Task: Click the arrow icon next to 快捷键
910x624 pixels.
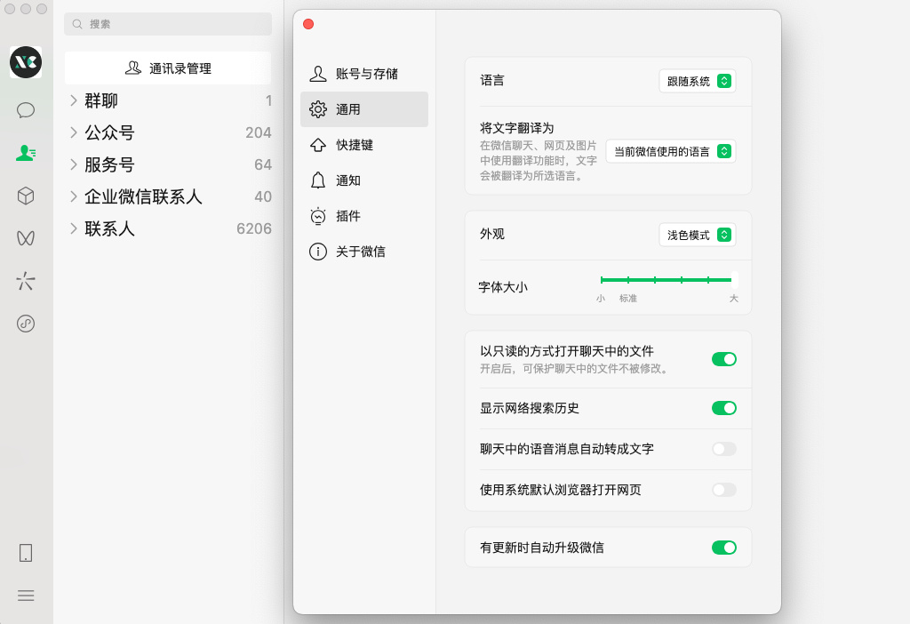Action: coord(318,145)
